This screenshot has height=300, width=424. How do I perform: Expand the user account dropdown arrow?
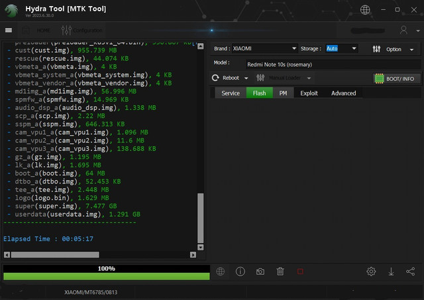pos(418,31)
